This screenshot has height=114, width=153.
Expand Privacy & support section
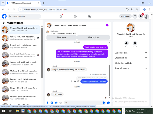tap(131, 68)
